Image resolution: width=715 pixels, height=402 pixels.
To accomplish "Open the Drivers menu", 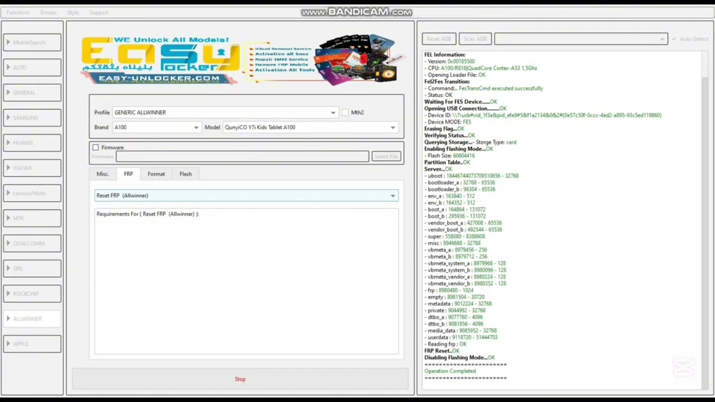I will [x=49, y=12].
